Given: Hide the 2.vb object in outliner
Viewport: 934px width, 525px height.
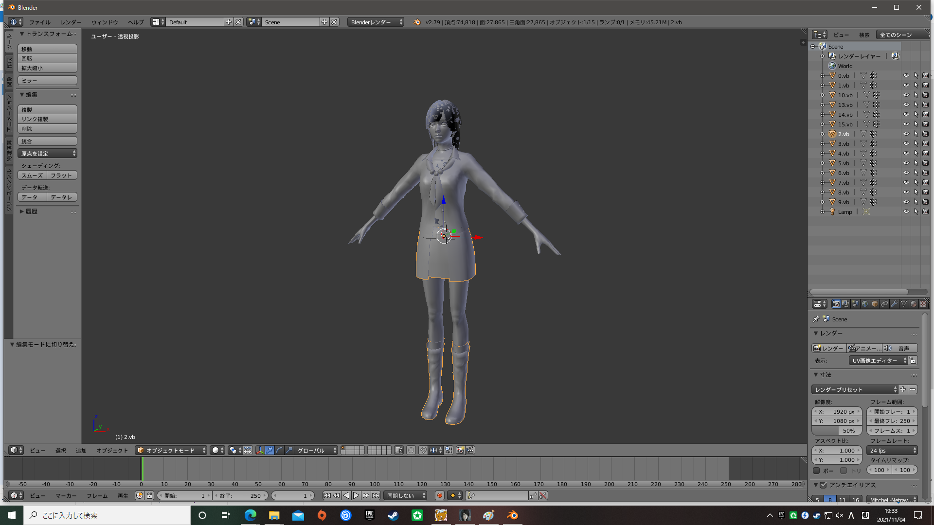Looking at the screenshot, I should (x=906, y=134).
